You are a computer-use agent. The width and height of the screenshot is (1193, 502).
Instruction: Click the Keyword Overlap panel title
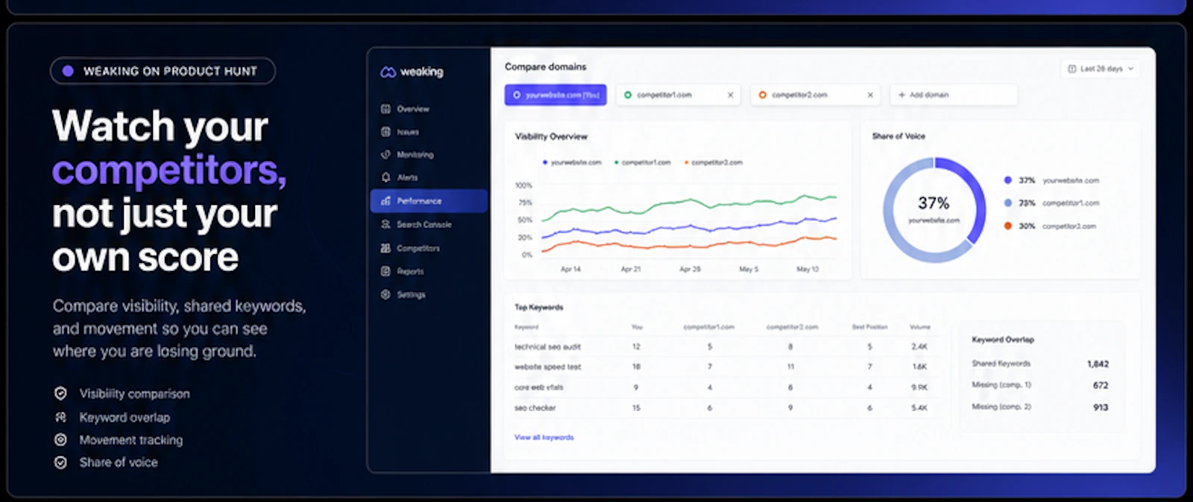[x=1003, y=340]
